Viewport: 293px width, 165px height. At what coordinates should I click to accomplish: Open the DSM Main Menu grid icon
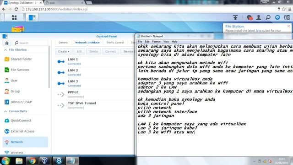[x=14, y=17]
